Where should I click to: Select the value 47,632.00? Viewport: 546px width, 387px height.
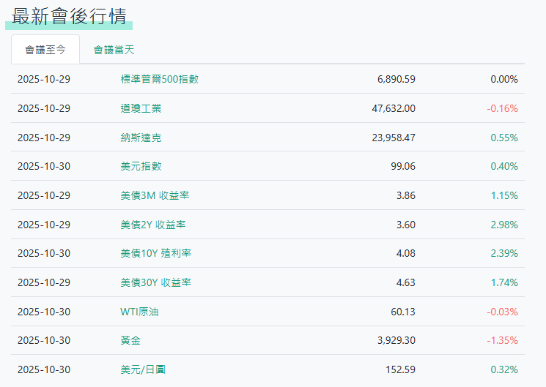tap(394, 108)
